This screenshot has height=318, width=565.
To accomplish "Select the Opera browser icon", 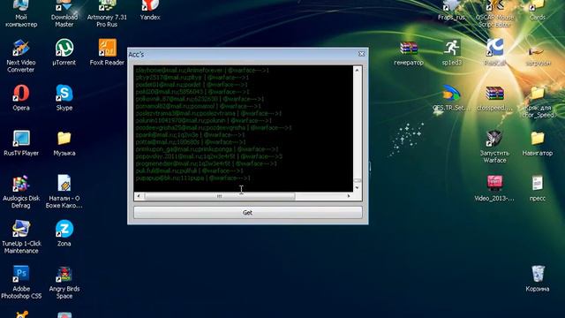I will [x=21, y=98].
